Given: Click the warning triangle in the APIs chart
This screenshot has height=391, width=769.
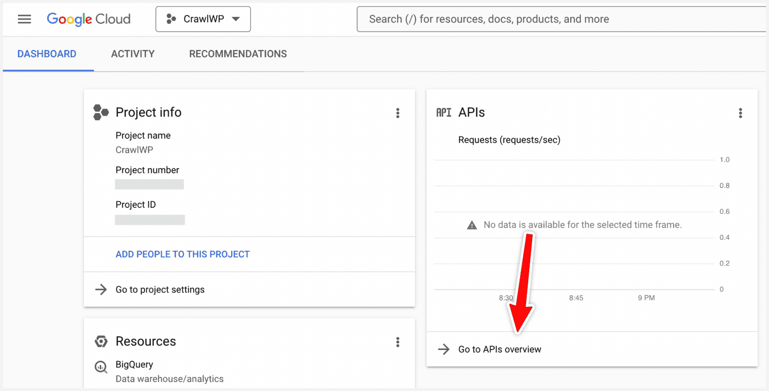Looking at the screenshot, I should 471,225.
